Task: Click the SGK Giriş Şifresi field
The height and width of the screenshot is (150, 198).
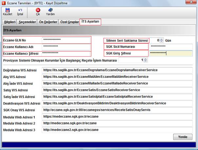Action: (x=171, y=53)
